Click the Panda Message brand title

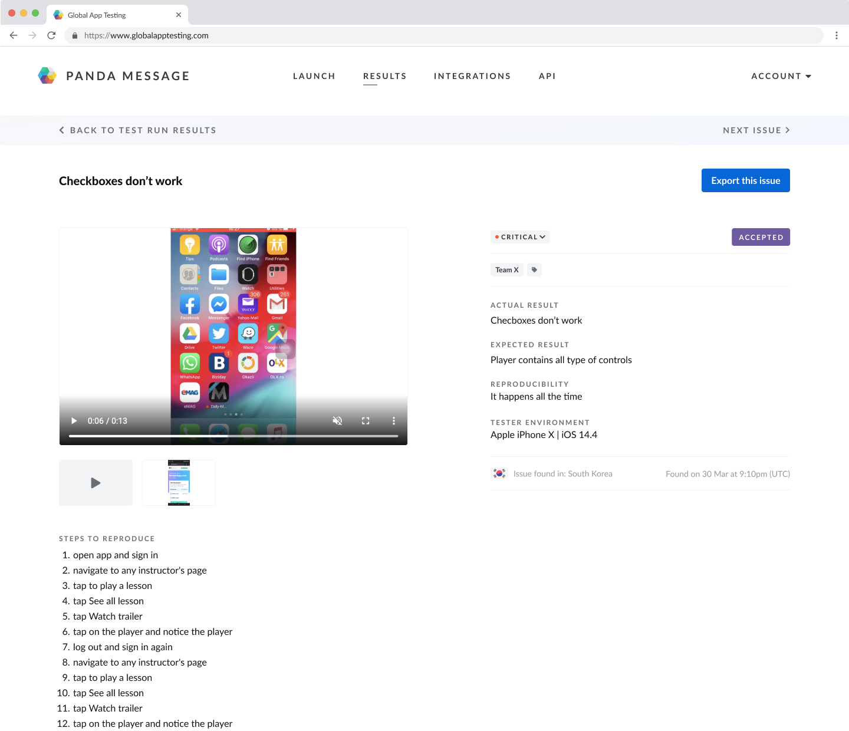pos(128,76)
